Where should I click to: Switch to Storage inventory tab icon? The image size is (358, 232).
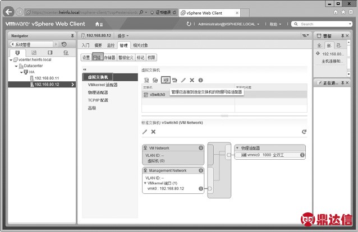50,53
